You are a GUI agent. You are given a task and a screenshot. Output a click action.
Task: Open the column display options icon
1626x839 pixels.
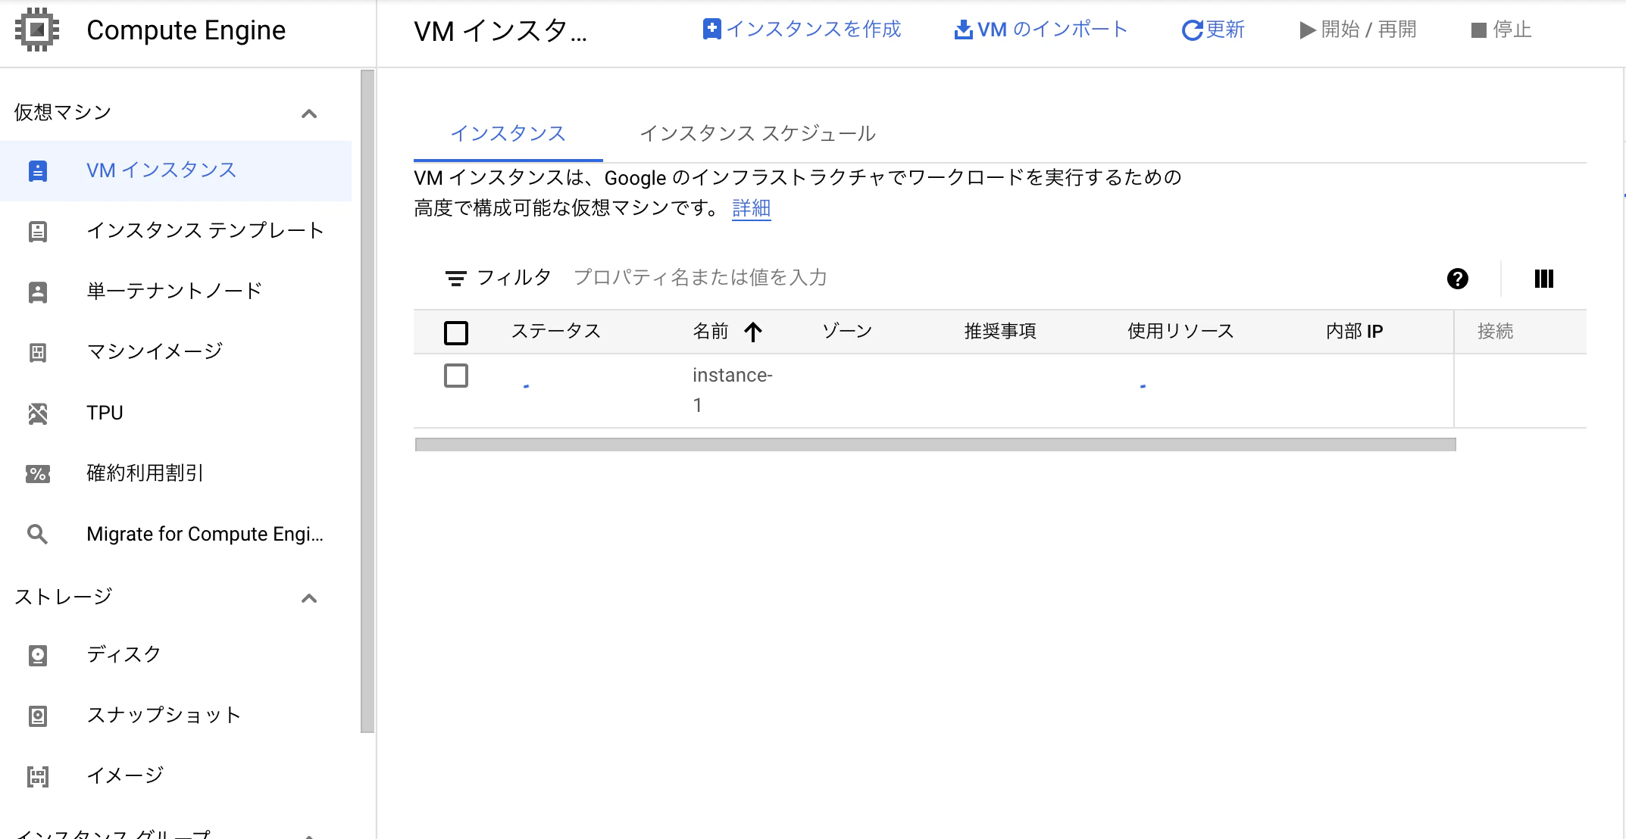[1543, 279]
